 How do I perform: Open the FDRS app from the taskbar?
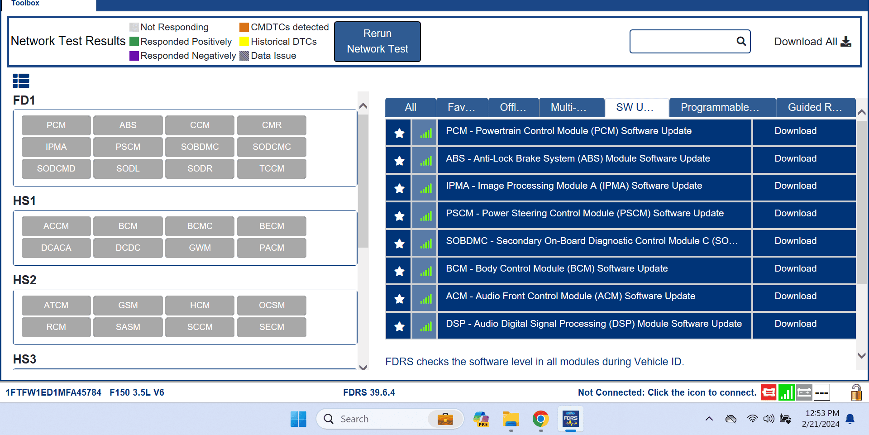(x=570, y=419)
